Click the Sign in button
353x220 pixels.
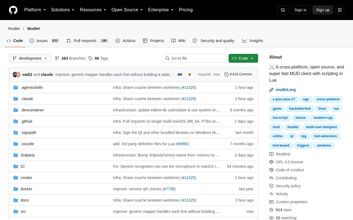(x=300, y=10)
